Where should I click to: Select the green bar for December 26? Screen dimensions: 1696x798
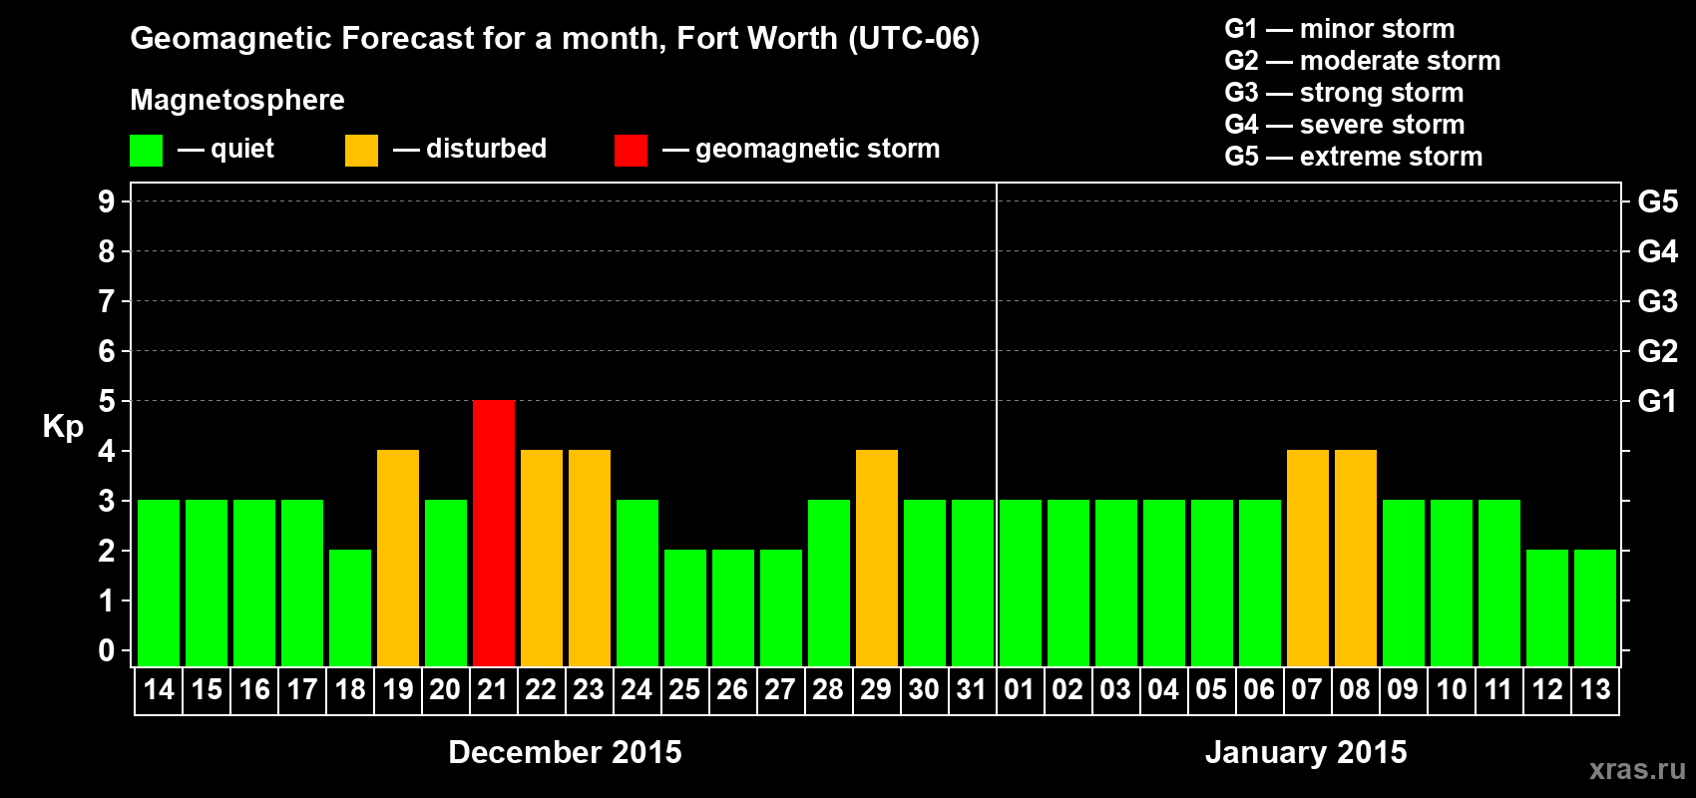(733, 607)
